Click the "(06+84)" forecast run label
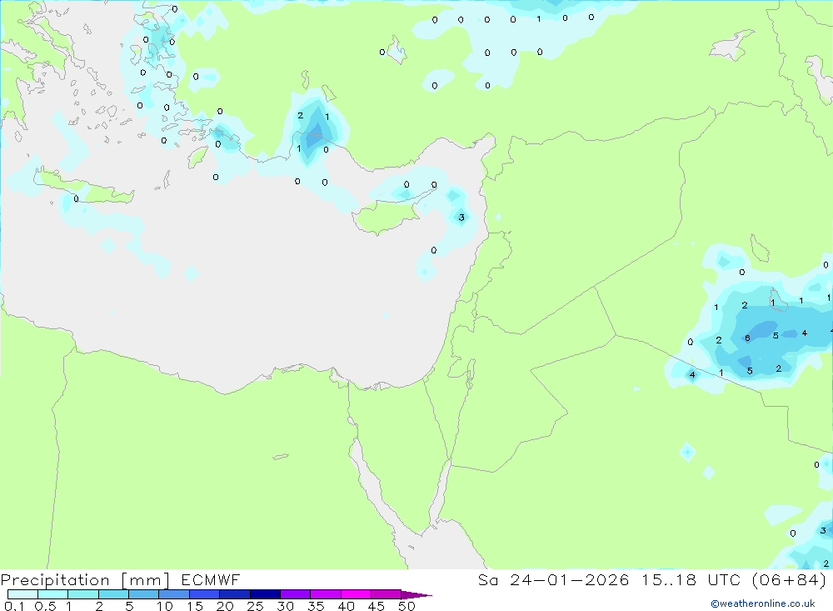833x611 pixels. pyautogui.click(x=790, y=579)
